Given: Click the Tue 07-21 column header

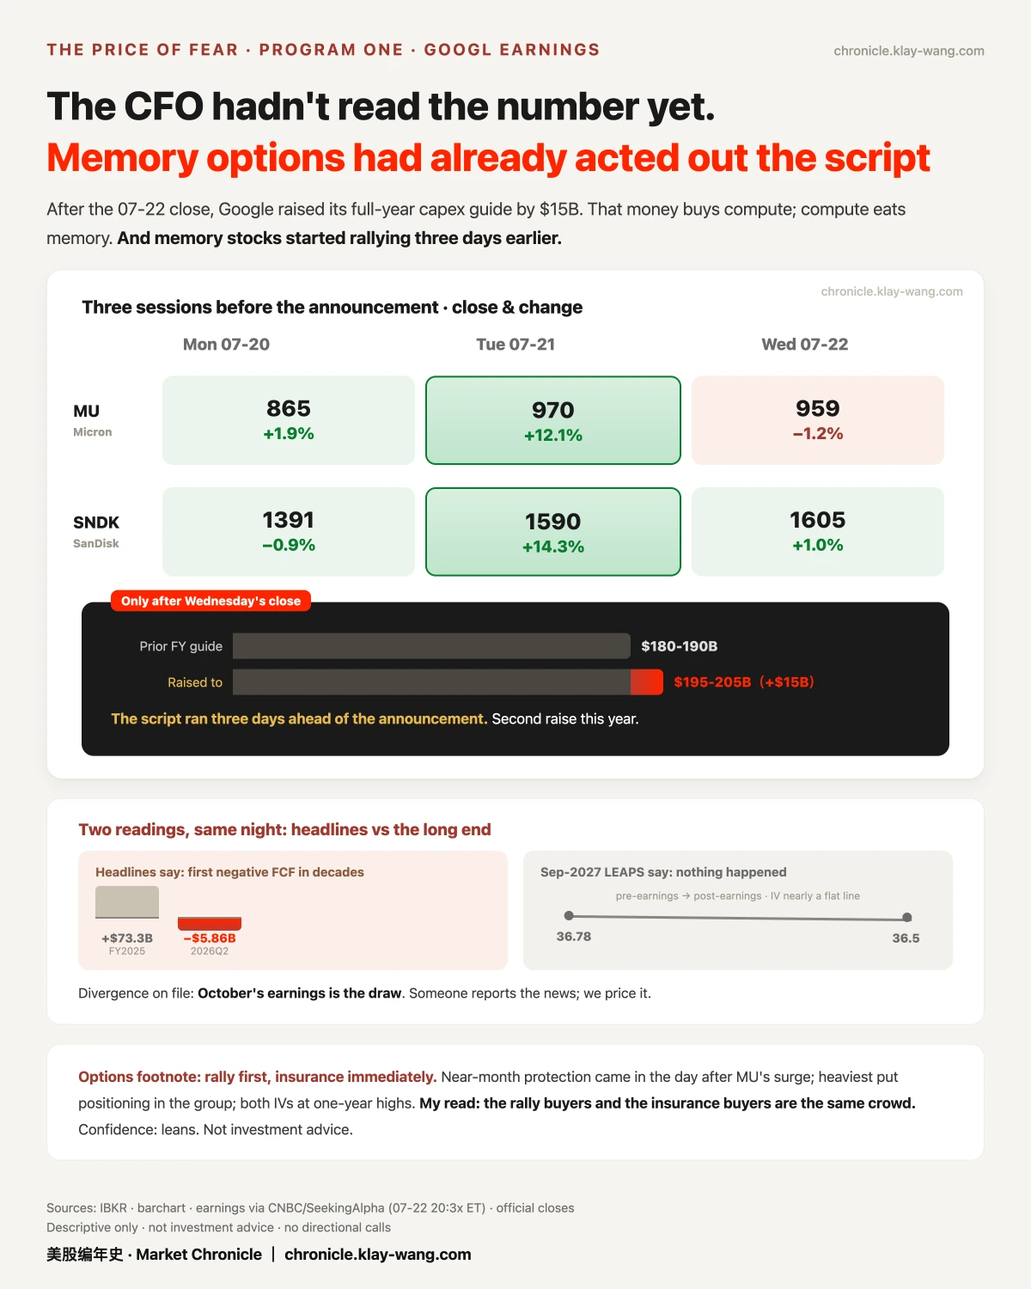Looking at the screenshot, I should [515, 345].
